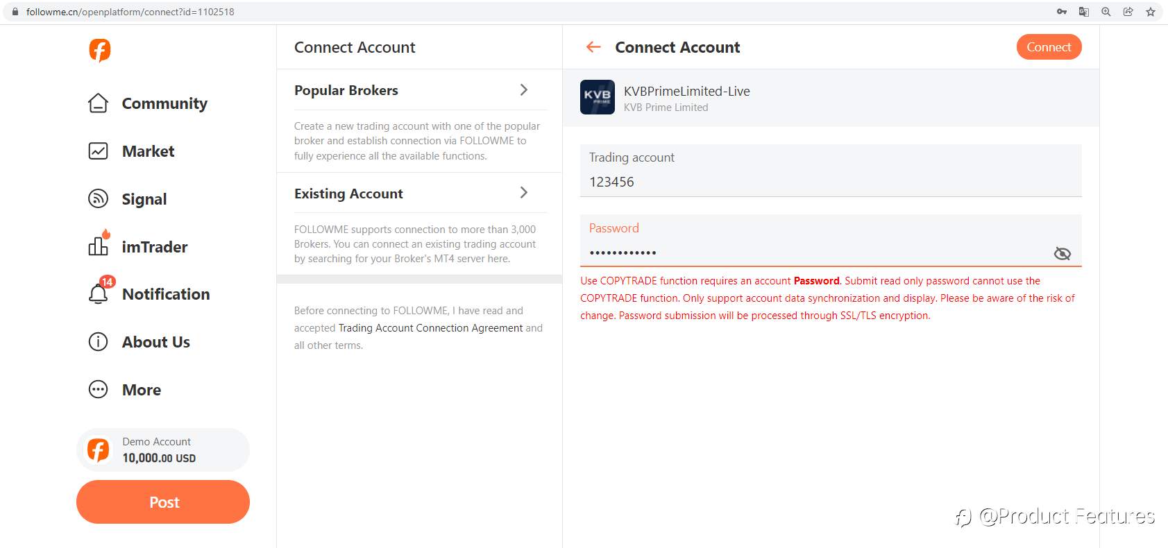Expand the Popular Brokers chevron
The image size is (1168, 548).
coord(524,89)
